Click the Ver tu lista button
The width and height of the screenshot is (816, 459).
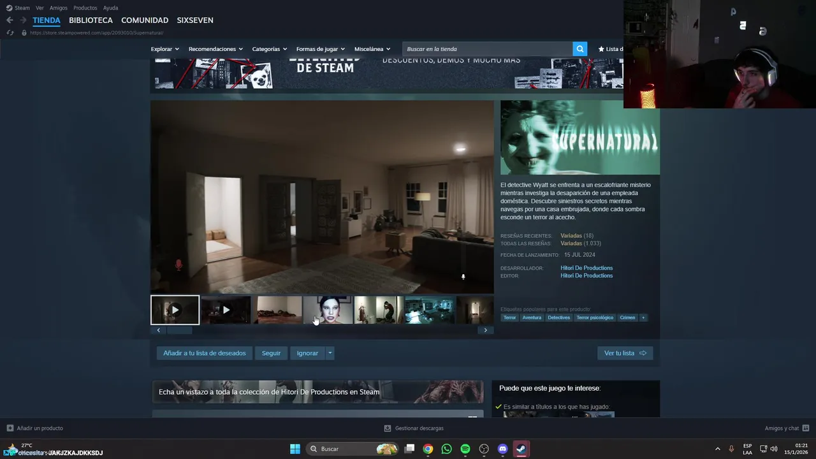tap(625, 353)
